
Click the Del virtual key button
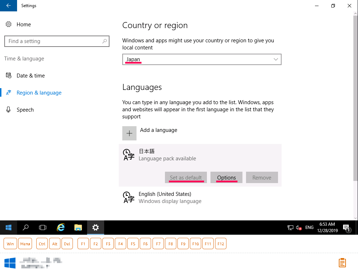tap(67, 244)
